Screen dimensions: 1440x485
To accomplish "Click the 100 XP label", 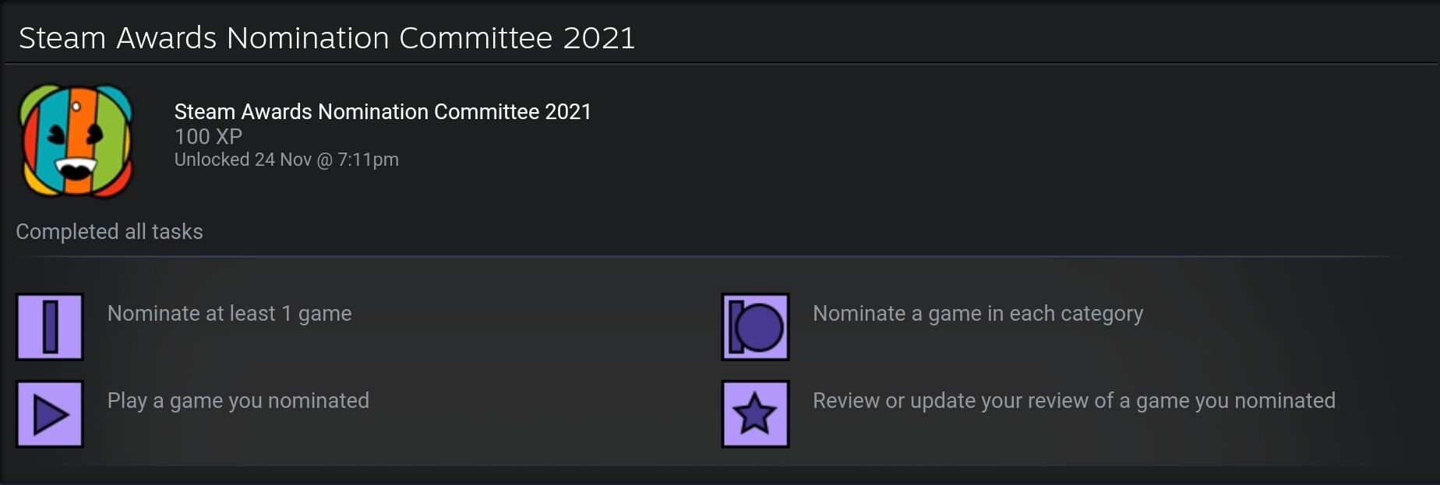I will pyautogui.click(x=208, y=137).
